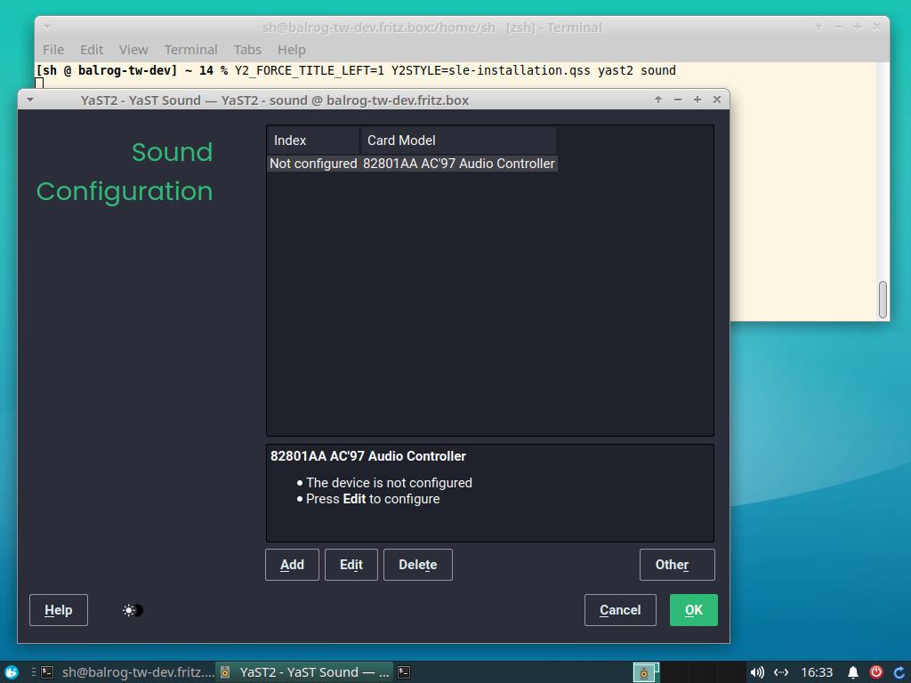The image size is (911, 683).
Task: Select the 82801AA AC'97 Audio Controller row
Action: tap(413, 164)
